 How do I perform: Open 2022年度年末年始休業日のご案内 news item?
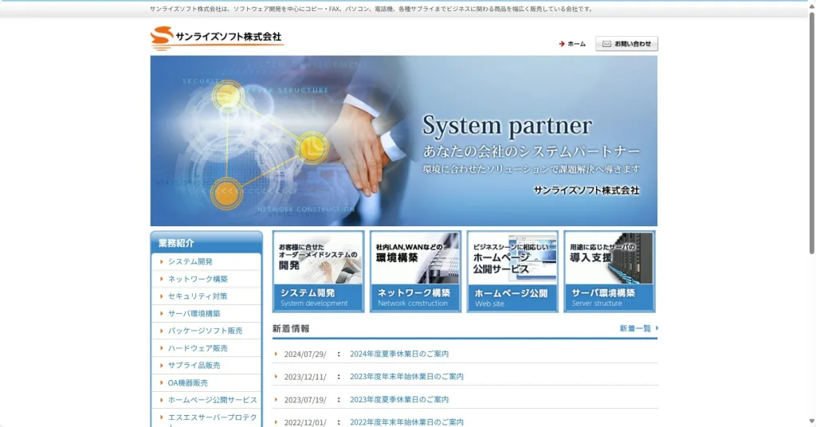point(406,422)
